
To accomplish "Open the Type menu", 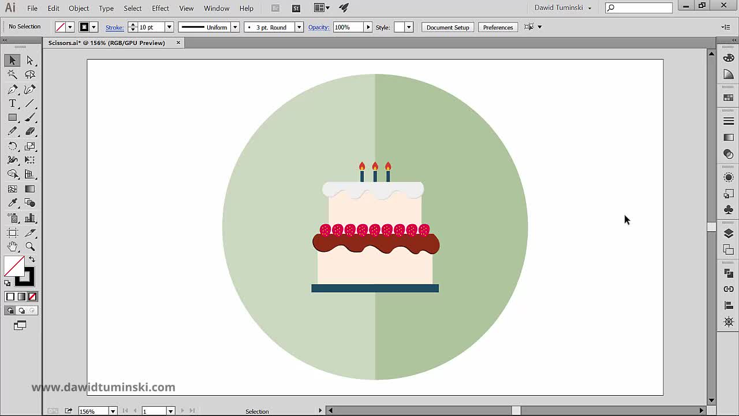I will (106, 8).
